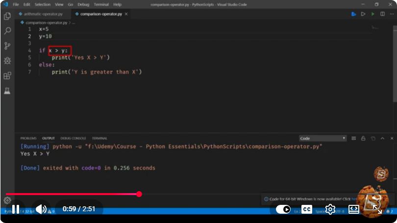Screen dimensions: 397x223
Task: Pause the video playback
Action: 16,209
